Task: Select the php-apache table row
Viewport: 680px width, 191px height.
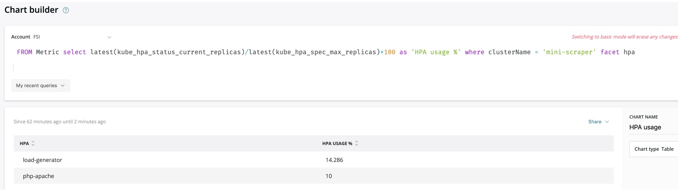Action: (x=313, y=176)
